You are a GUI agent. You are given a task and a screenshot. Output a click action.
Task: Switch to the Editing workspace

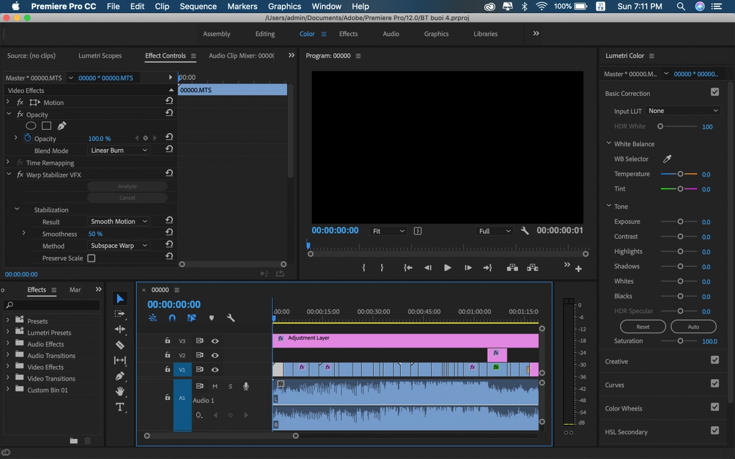[x=265, y=34]
